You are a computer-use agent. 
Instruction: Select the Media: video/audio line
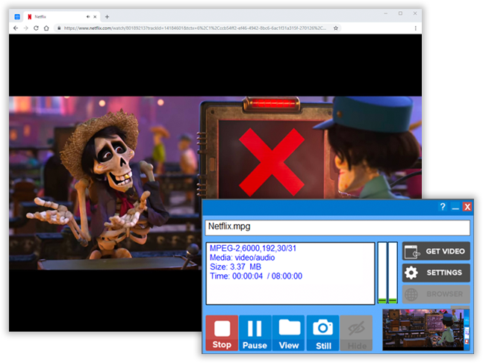[x=242, y=258]
